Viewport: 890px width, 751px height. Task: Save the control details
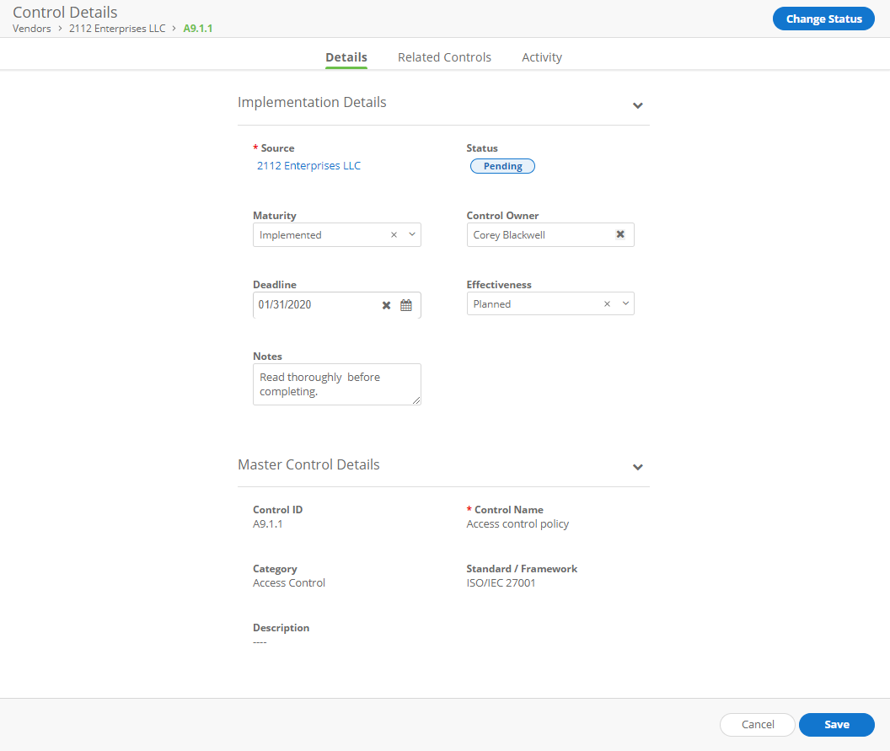coord(836,724)
